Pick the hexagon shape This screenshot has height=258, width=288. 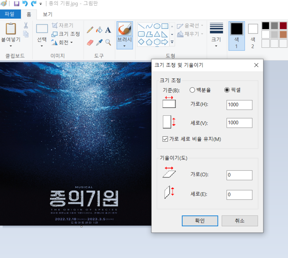click(x=157, y=42)
